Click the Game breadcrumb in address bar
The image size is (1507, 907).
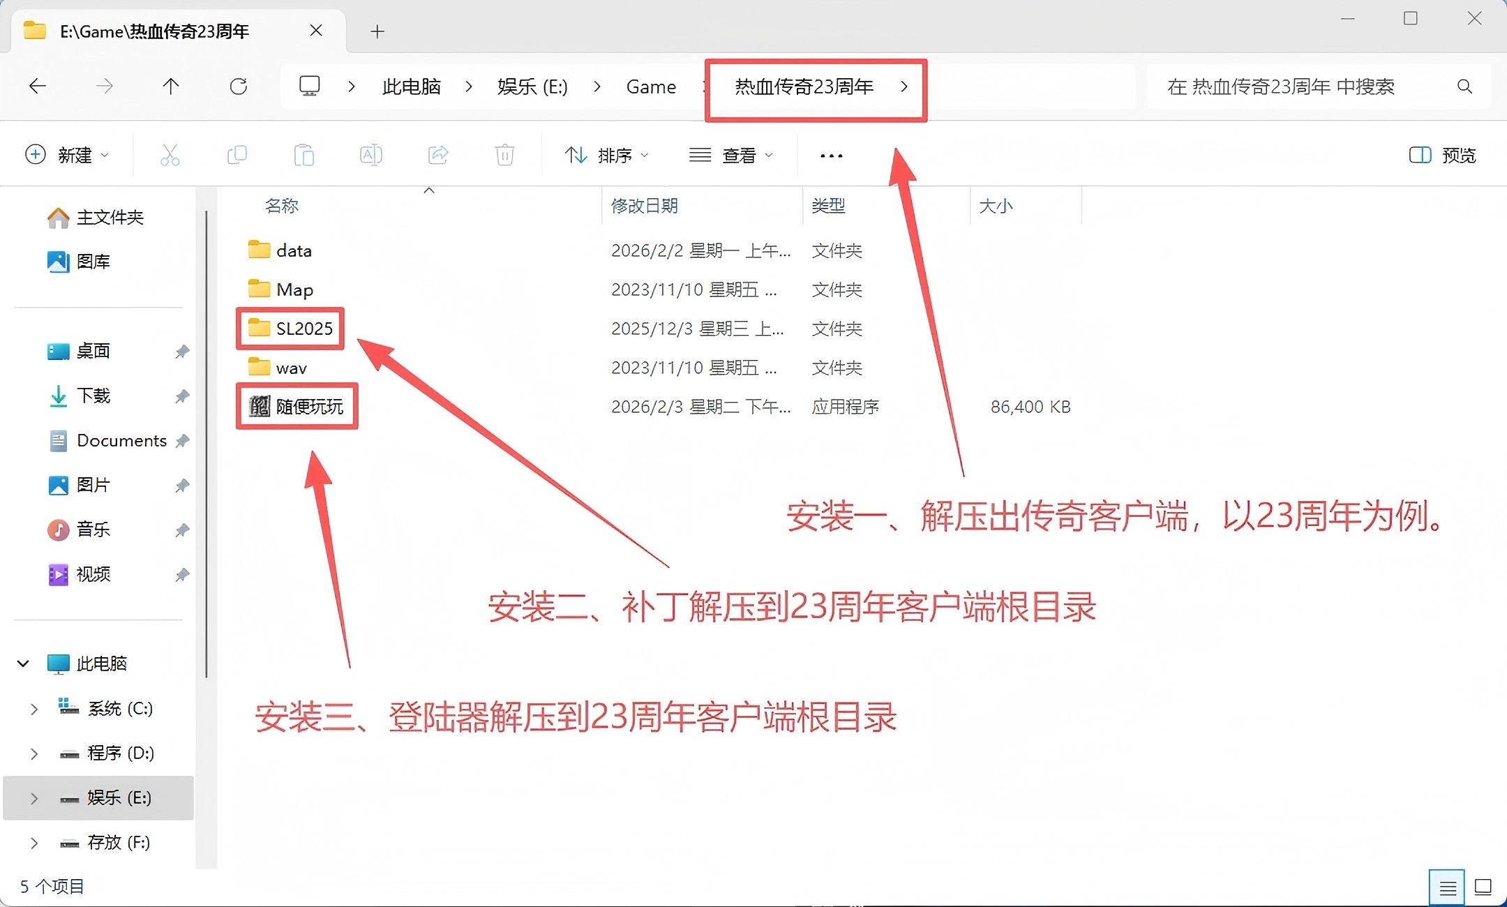pyautogui.click(x=651, y=87)
